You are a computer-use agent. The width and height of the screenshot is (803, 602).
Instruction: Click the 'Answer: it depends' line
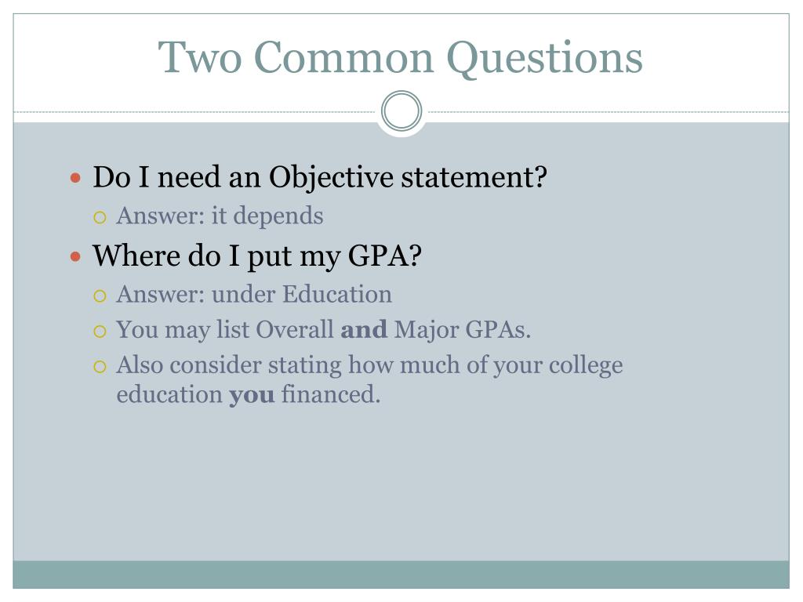220,216
